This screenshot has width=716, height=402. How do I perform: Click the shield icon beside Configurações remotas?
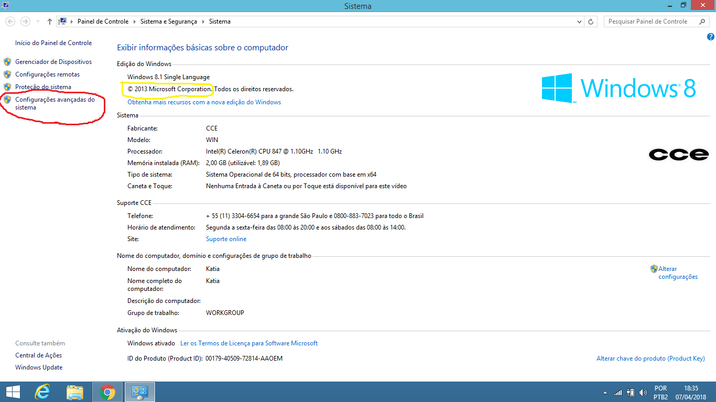click(7, 74)
